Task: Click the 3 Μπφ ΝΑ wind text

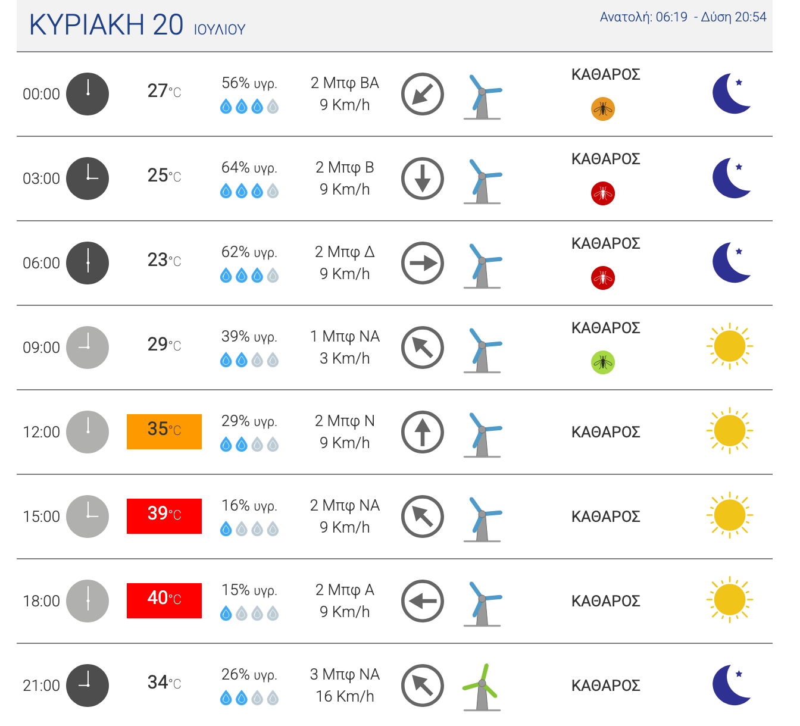Action: point(345,674)
